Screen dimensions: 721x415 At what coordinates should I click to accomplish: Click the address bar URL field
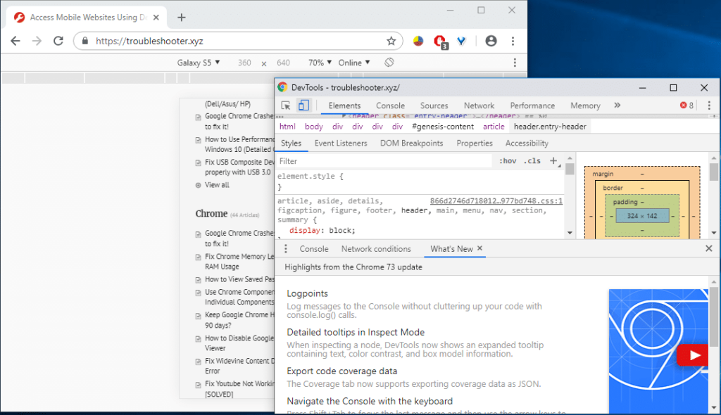coord(239,41)
